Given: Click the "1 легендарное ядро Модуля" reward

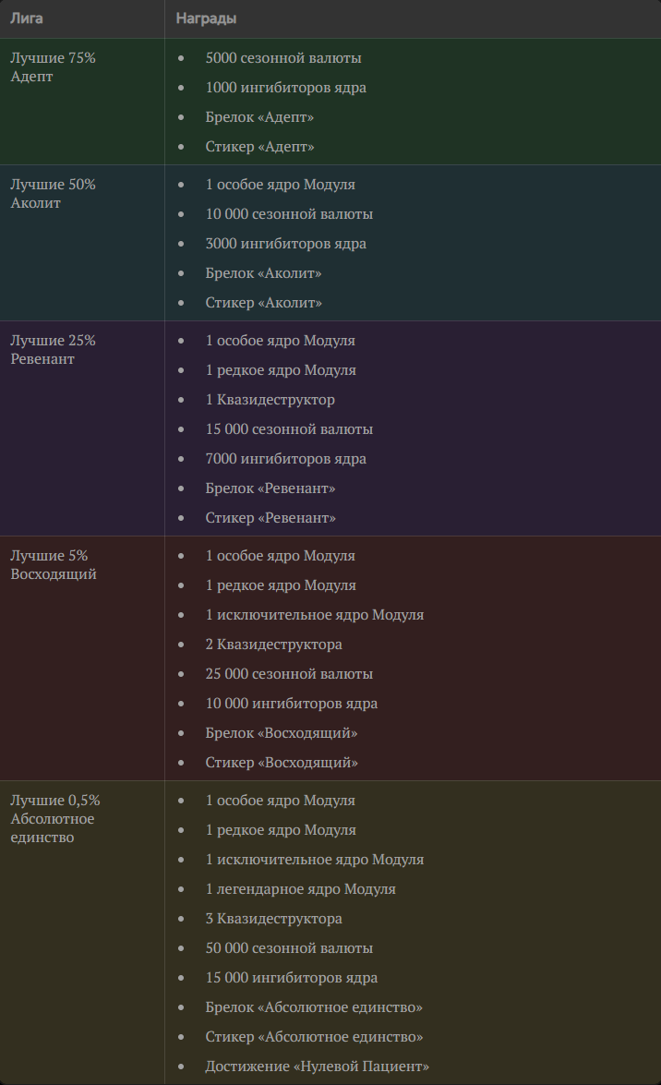Looking at the screenshot, I should click(300, 889).
